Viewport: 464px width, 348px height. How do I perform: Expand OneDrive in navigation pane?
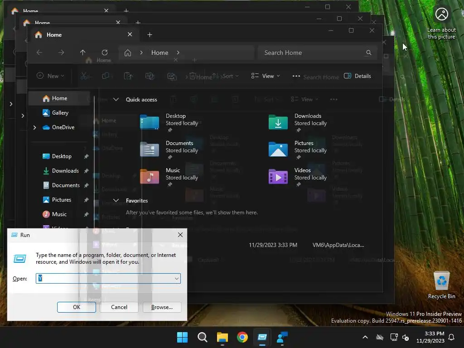point(34,127)
